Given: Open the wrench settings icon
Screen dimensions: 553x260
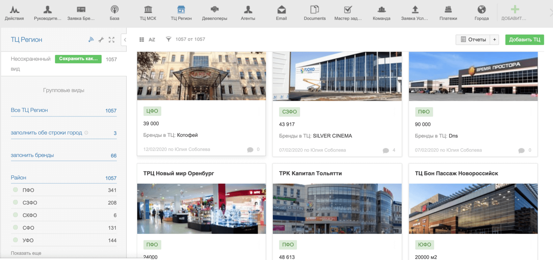Looking at the screenshot, I should coord(101,39).
